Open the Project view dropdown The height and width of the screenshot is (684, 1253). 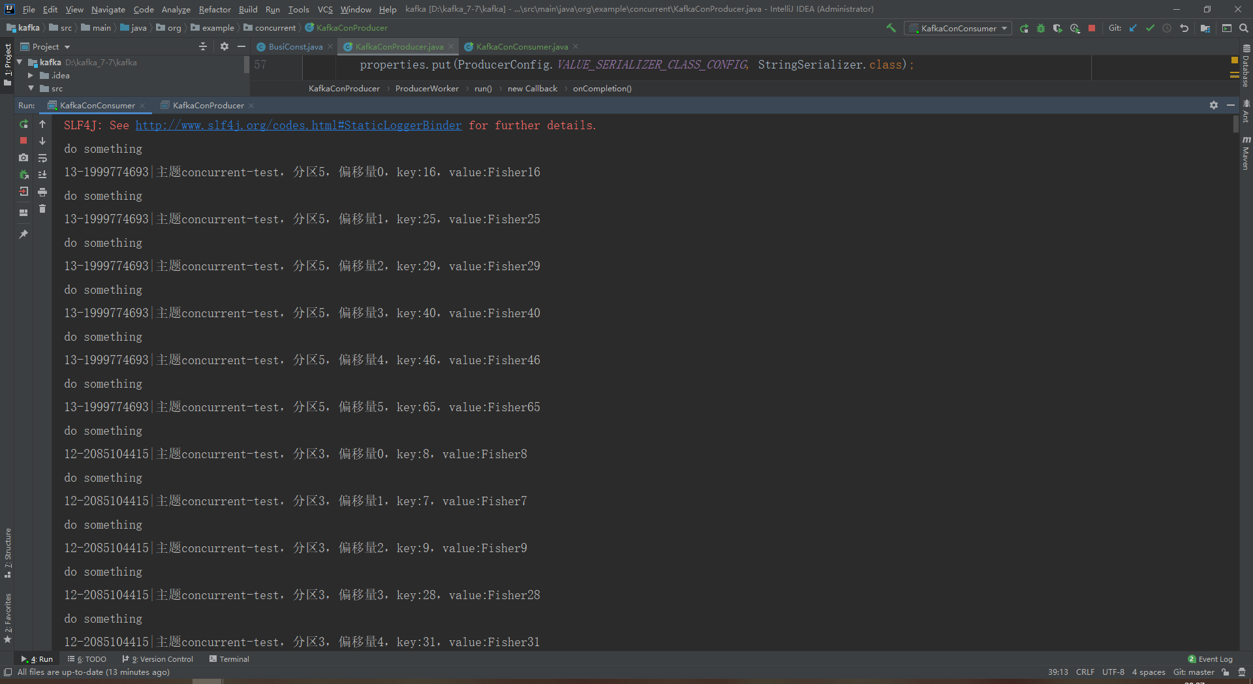tap(46, 46)
